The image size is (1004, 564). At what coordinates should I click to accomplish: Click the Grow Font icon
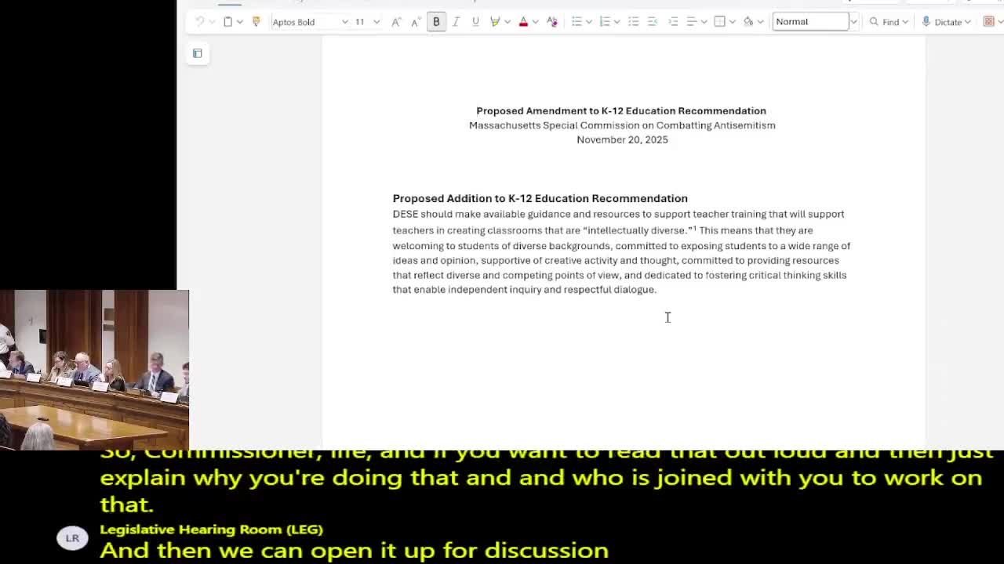click(395, 21)
